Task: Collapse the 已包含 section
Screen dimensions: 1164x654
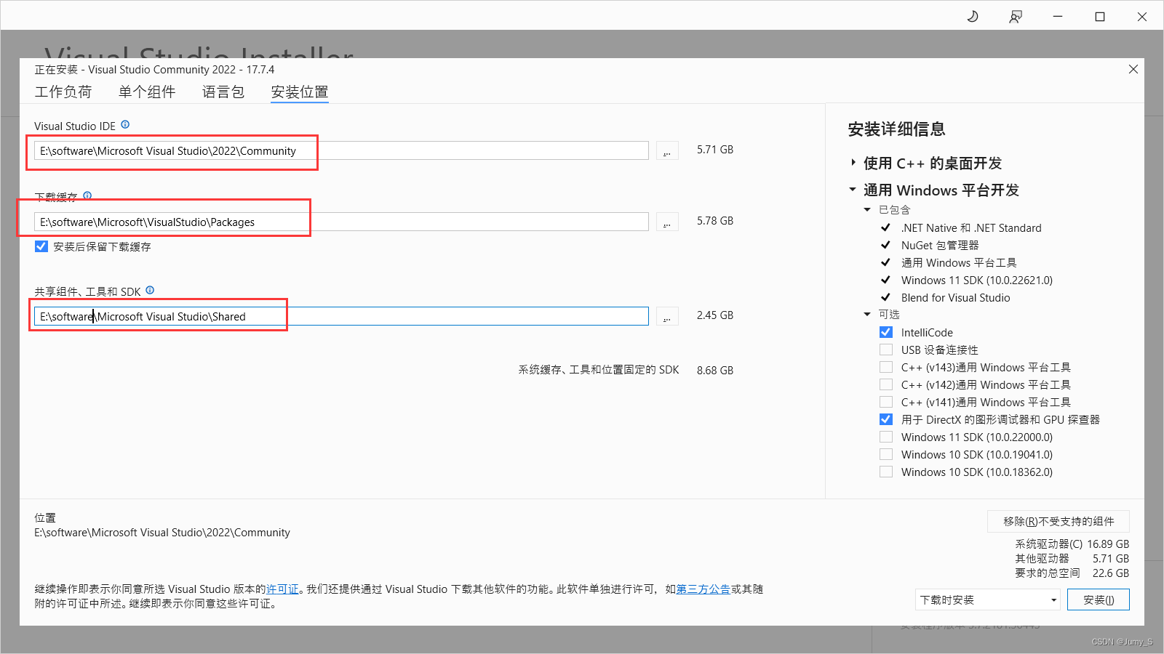Action: [x=867, y=209]
